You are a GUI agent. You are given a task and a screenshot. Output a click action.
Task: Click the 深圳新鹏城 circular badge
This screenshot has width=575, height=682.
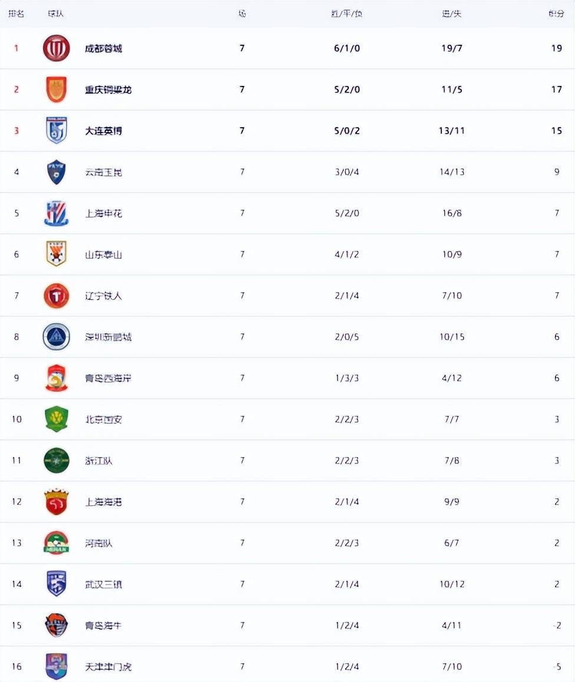(x=57, y=337)
